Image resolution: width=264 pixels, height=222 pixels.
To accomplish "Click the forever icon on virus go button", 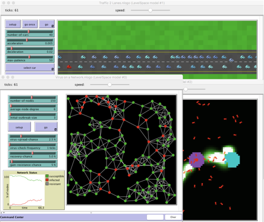I will [x=55, y=129].
